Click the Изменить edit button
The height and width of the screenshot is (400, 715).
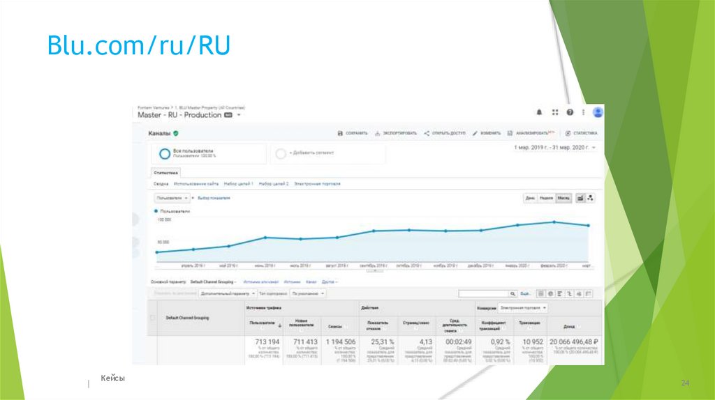pos(487,133)
